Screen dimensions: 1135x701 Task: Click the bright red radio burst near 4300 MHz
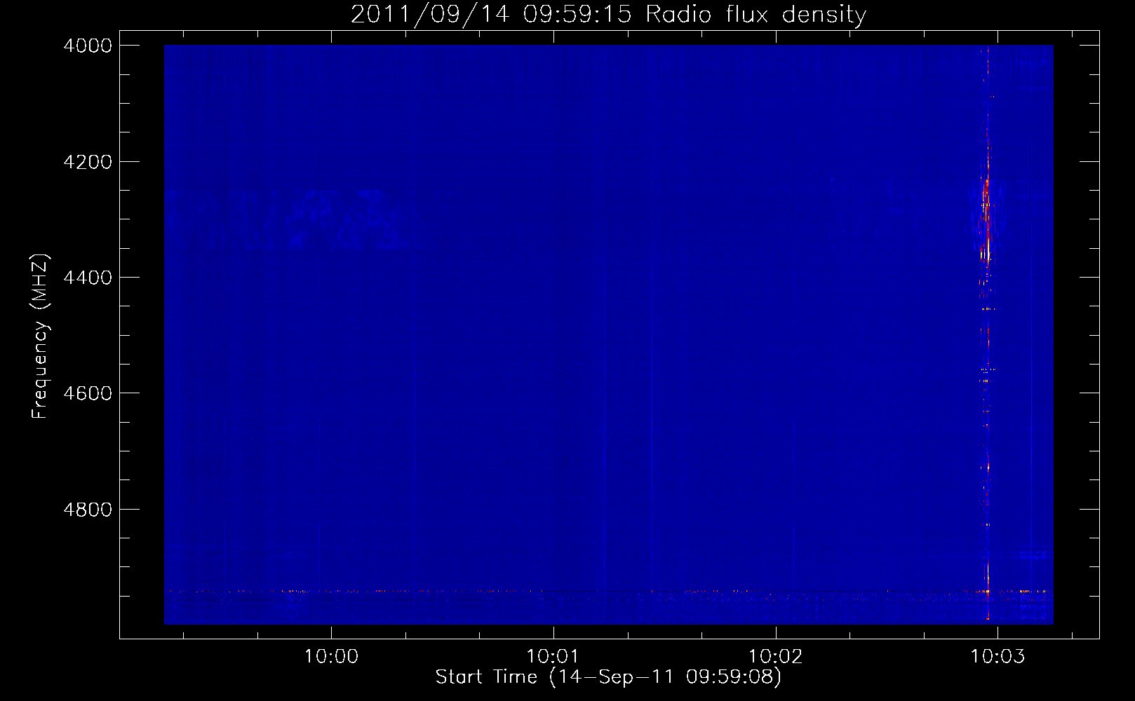coord(986,217)
